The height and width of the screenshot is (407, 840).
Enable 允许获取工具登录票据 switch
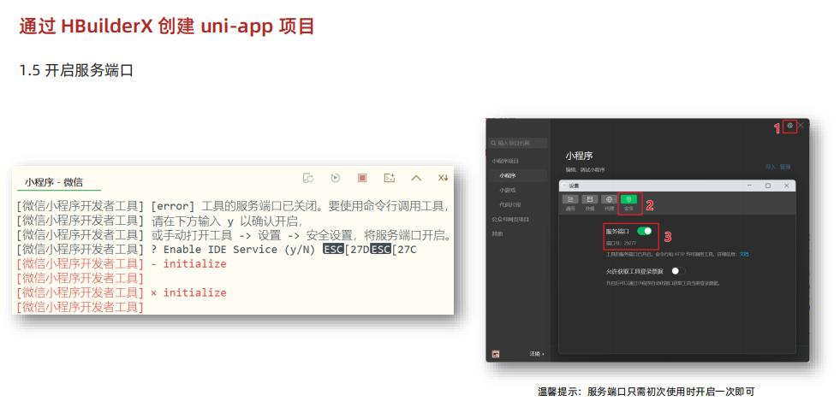tap(678, 271)
